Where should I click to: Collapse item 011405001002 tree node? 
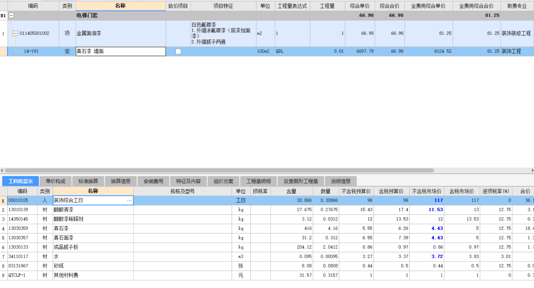tap(15, 33)
